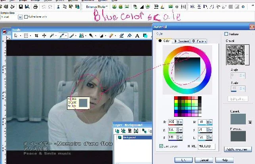
Task: Select the Move cross-arrows tool
Action: (x=44, y=36)
